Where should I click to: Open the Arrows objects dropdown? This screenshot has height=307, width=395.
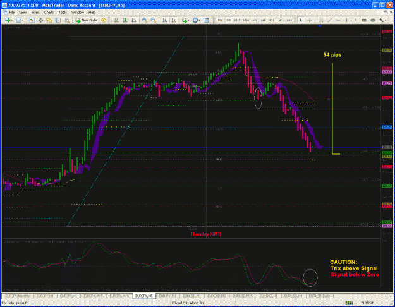[382, 20]
